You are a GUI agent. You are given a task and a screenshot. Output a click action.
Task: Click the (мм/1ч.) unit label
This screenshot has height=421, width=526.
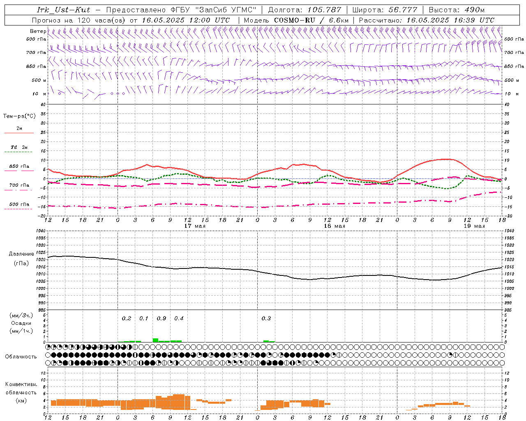(x=21, y=331)
